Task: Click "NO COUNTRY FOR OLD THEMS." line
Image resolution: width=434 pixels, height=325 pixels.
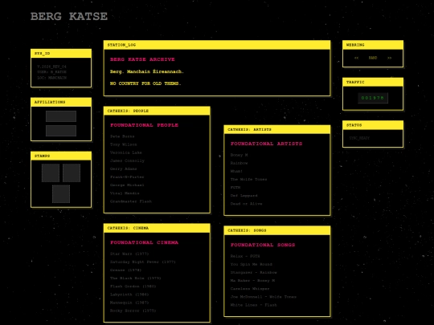Action: coord(145,83)
